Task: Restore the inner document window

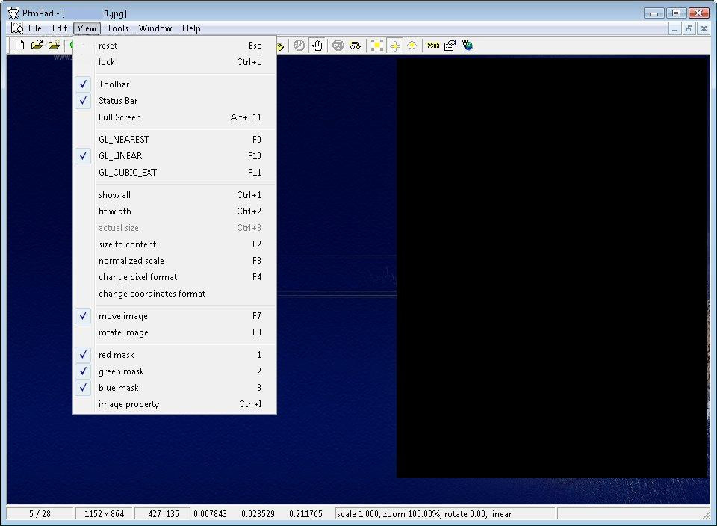Action: (689, 29)
